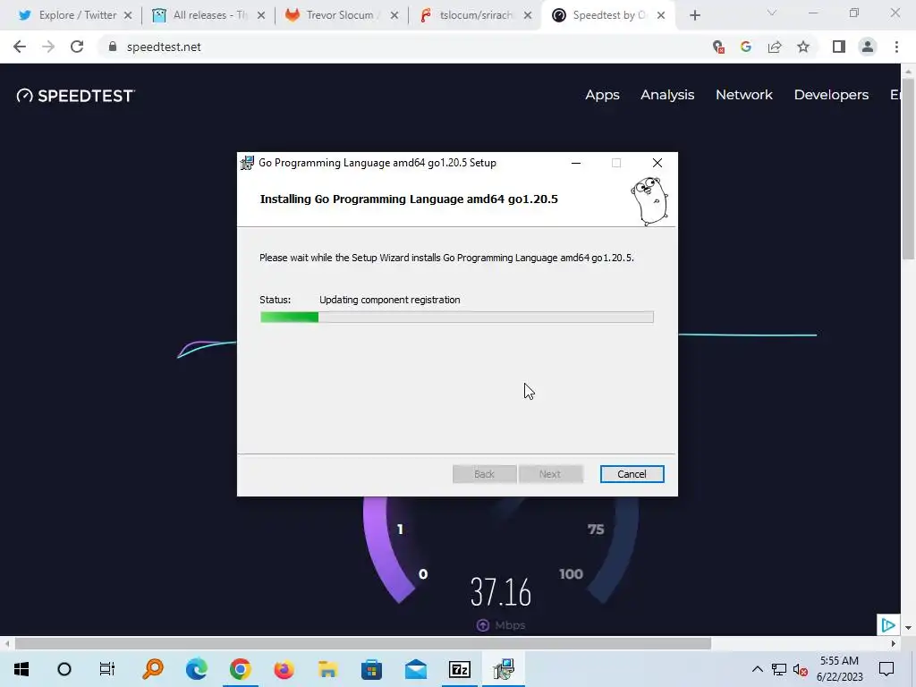This screenshot has height=687, width=916.
Task: Switch to the All releases tab
Action: pos(199,15)
